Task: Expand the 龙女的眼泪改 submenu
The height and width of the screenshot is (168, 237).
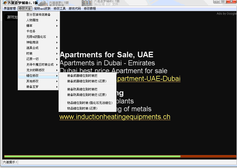Action: 39,70
